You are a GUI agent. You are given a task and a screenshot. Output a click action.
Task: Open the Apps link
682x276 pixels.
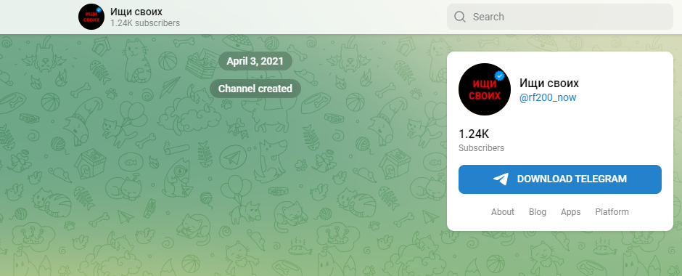point(570,212)
